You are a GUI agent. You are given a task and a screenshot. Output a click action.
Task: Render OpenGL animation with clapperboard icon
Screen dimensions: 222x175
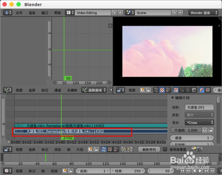click(x=199, y=149)
